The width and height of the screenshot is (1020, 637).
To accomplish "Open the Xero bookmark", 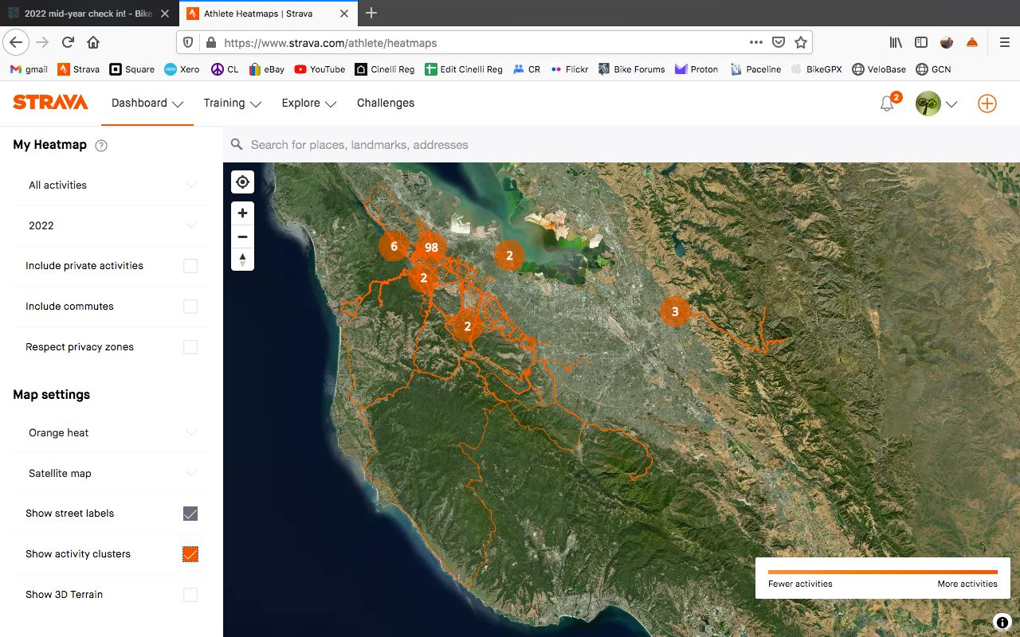I will click(x=182, y=69).
